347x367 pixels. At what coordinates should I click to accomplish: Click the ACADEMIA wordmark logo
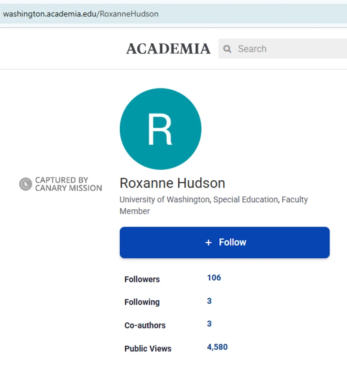168,49
